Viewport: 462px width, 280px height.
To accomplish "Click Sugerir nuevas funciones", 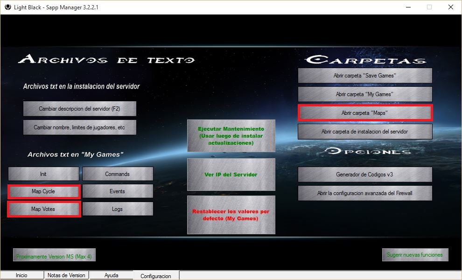I will point(415,254).
